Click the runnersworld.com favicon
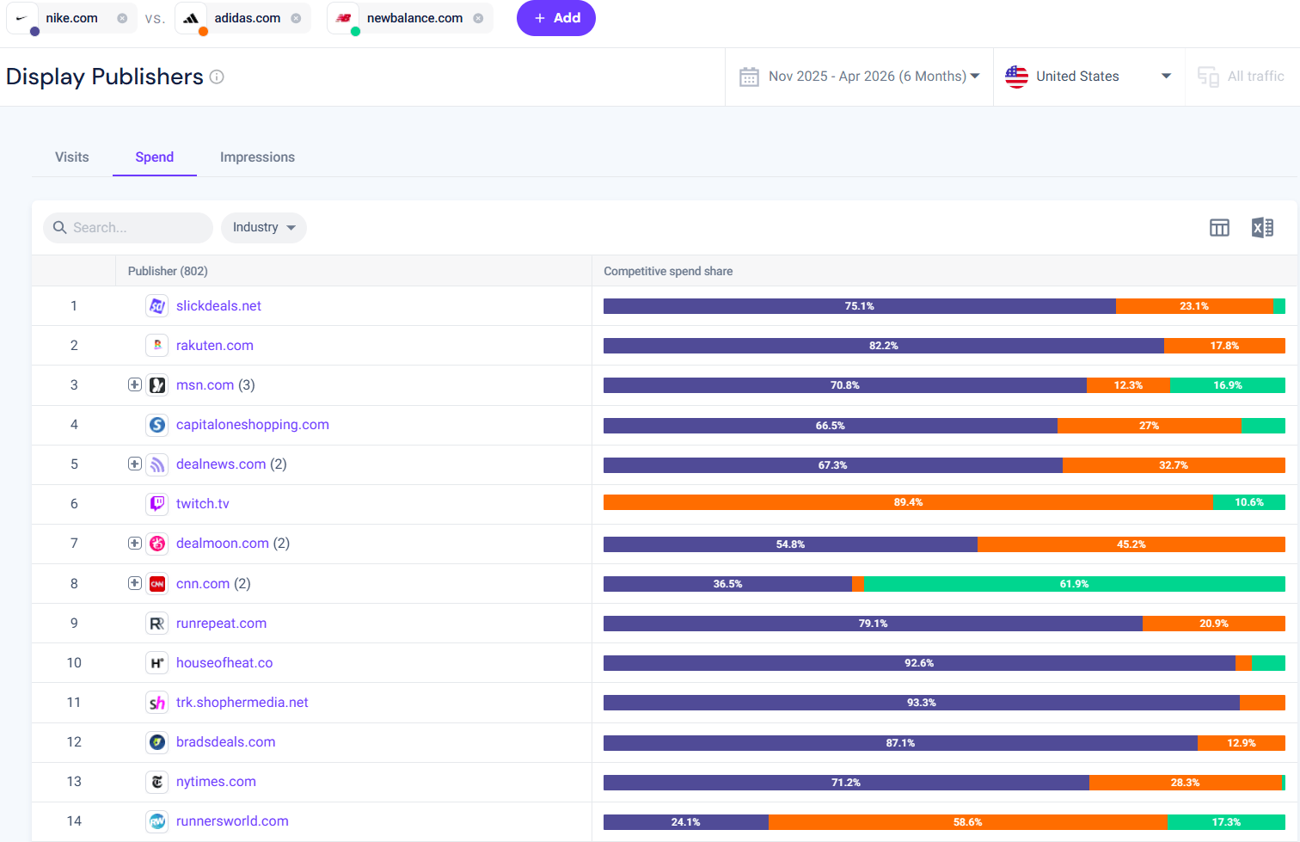 click(x=157, y=821)
